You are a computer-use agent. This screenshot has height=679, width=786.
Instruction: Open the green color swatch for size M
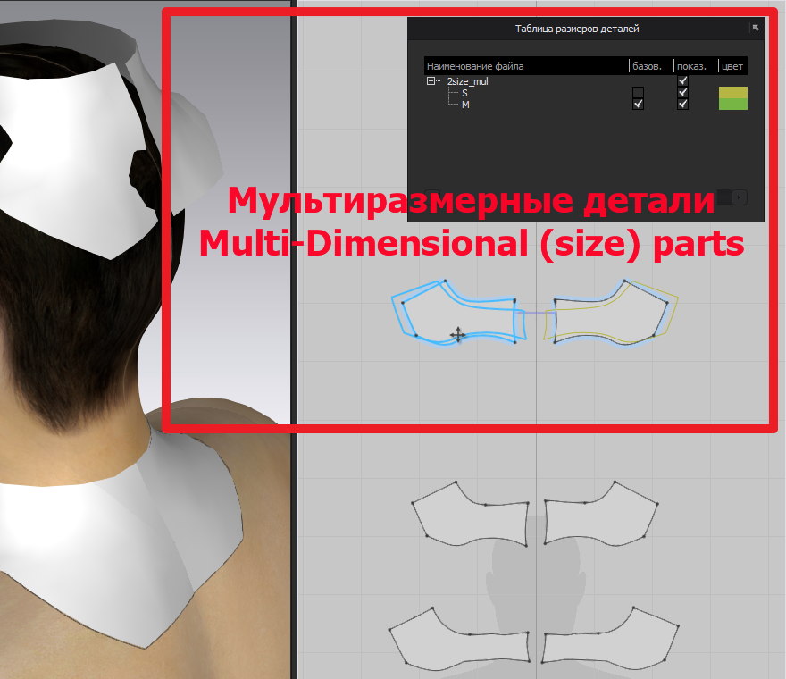733,104
